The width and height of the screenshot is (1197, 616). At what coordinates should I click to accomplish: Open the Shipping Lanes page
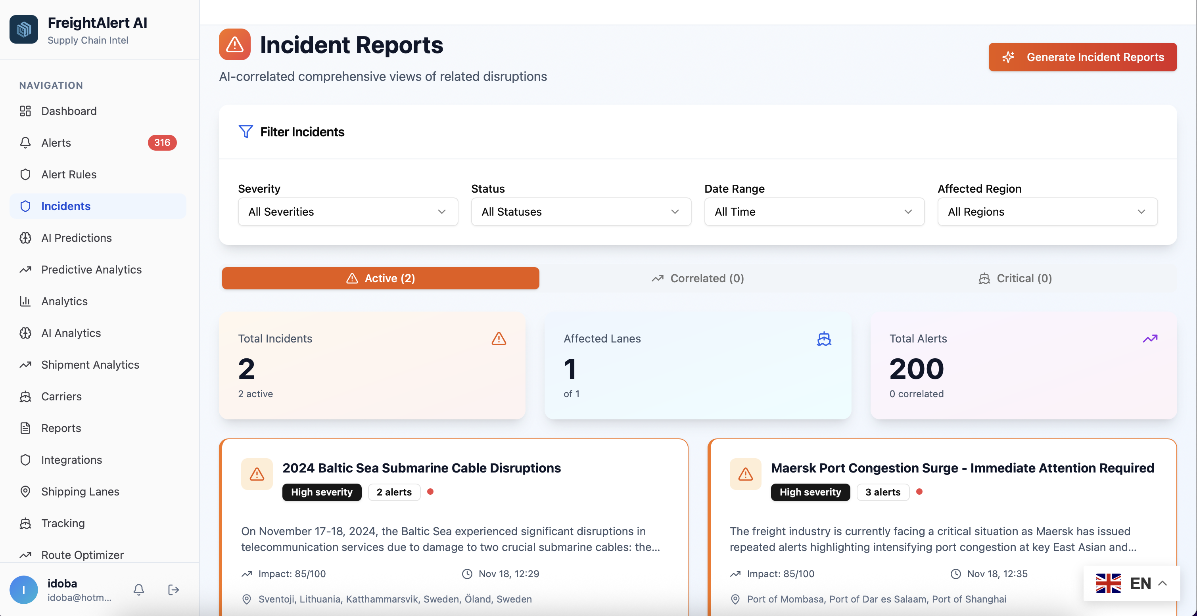[80, 491]
